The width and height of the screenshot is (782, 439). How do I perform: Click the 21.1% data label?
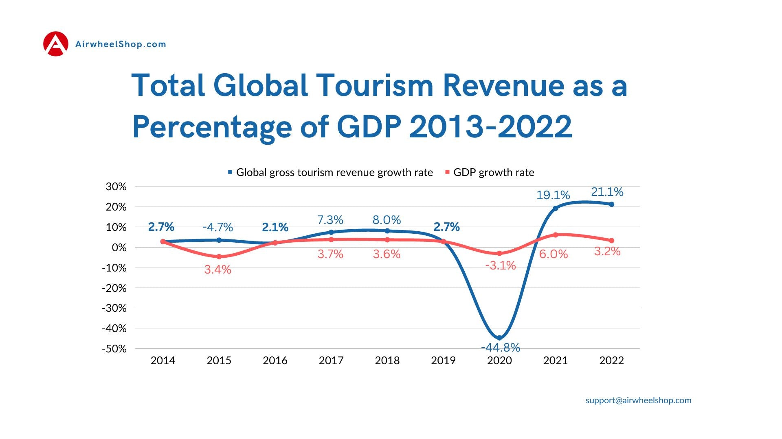click(x=607, y=192)
